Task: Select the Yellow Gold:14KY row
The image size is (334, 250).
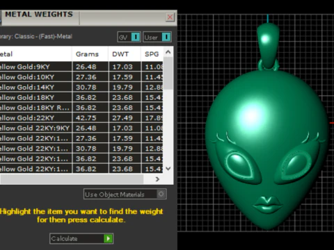Action: pos(81,87)
